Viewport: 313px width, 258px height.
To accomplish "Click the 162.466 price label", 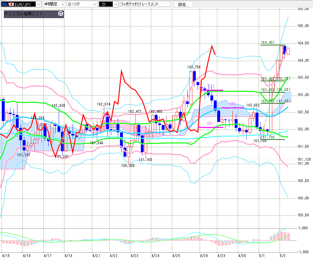I will (x=156, y=112).
